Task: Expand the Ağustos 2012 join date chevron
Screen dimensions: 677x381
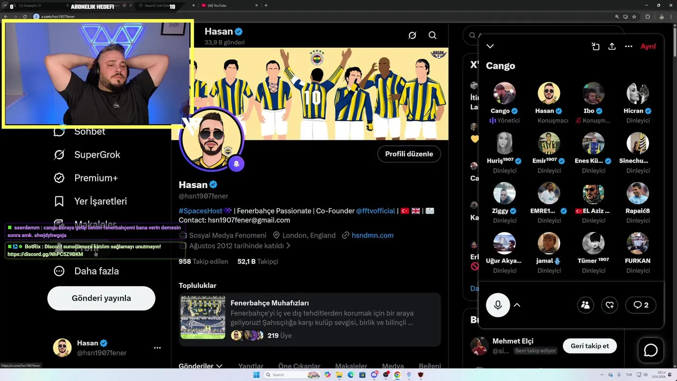Action: click(288, 246)
